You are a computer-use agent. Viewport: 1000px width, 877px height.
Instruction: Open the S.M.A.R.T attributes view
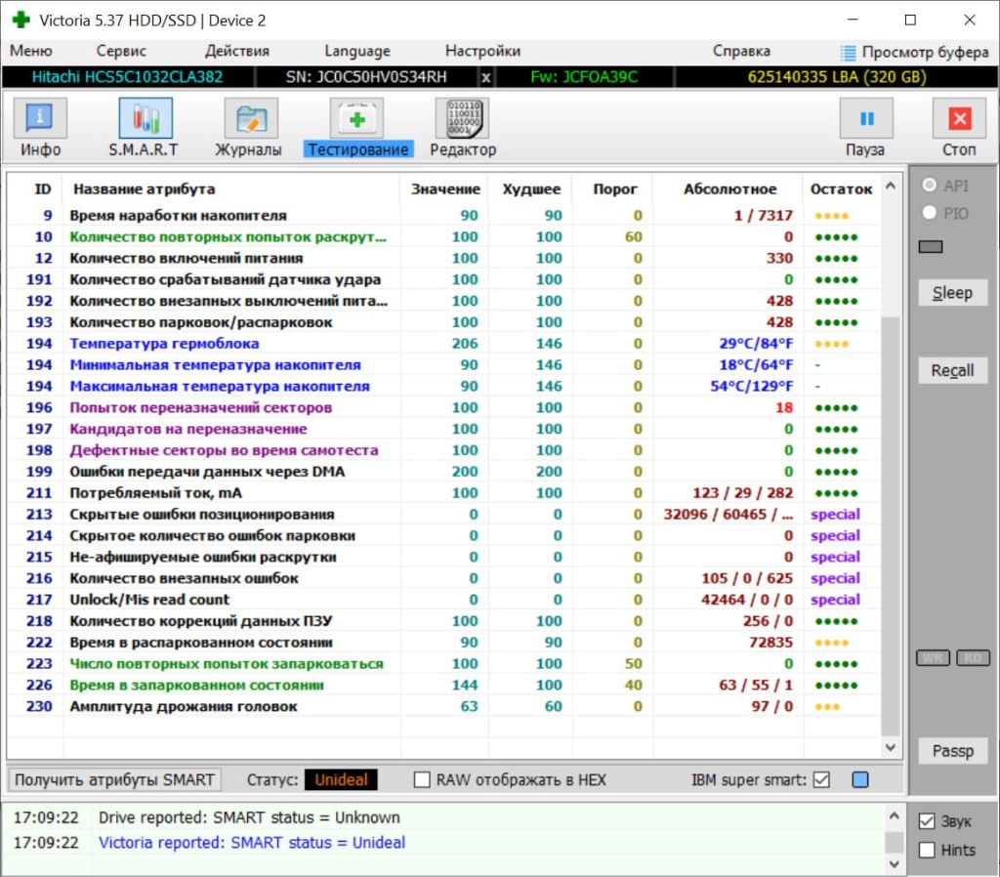145,128
